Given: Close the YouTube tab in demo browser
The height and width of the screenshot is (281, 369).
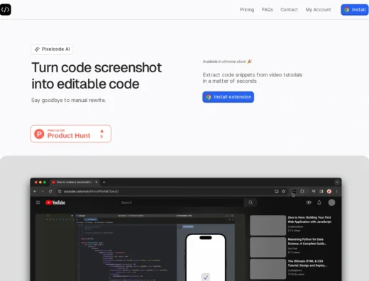Looking at the screenshot, I should click(97, 182).
